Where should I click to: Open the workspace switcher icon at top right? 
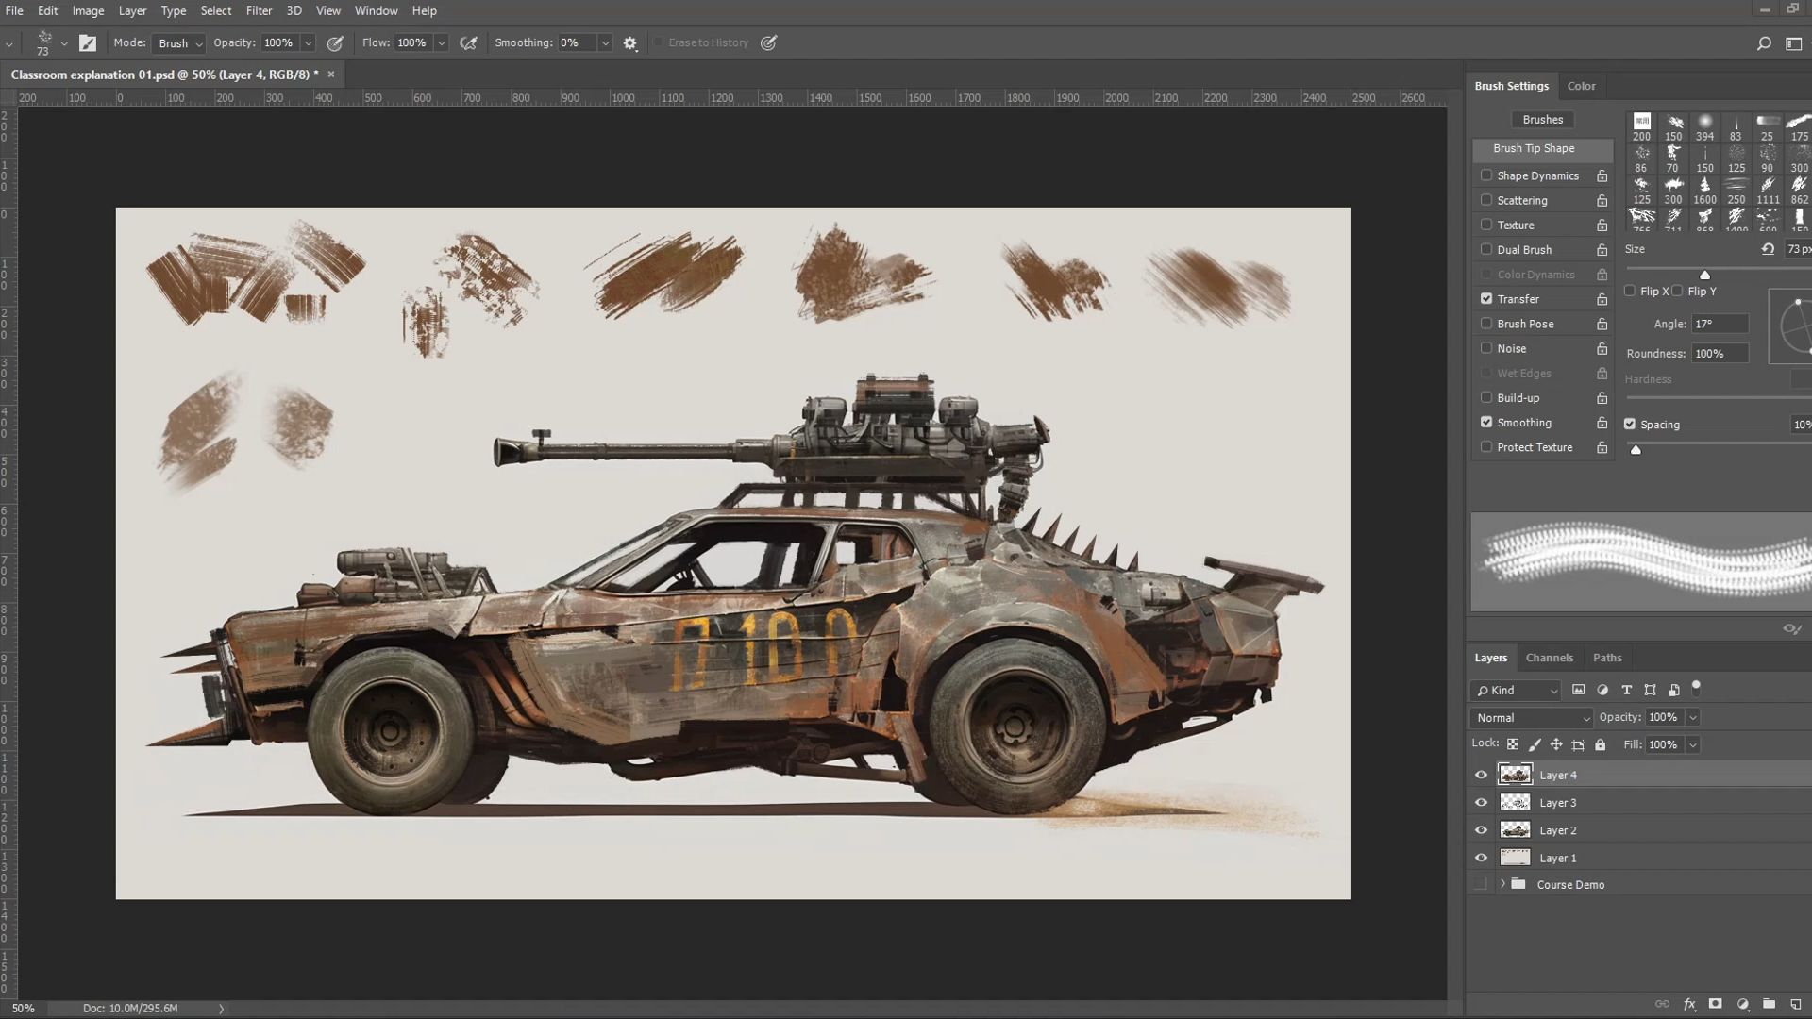[1793, 43]
